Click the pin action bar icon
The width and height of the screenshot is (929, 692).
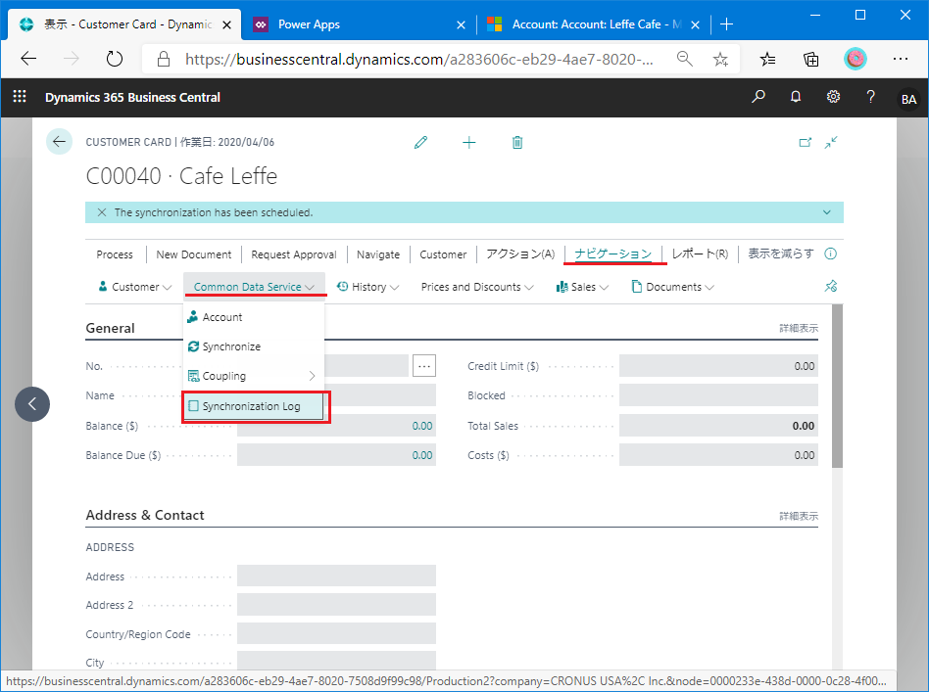tap(831, 287)
